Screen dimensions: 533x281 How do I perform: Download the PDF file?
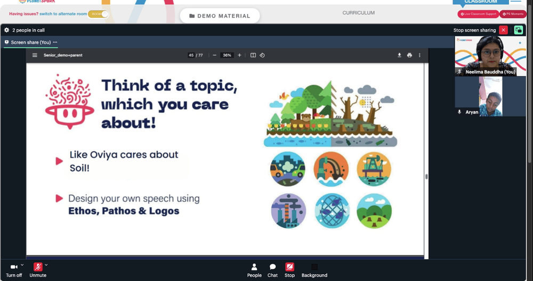399,55
